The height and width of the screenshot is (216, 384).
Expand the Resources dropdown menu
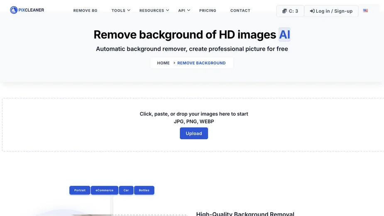[154, 10]
